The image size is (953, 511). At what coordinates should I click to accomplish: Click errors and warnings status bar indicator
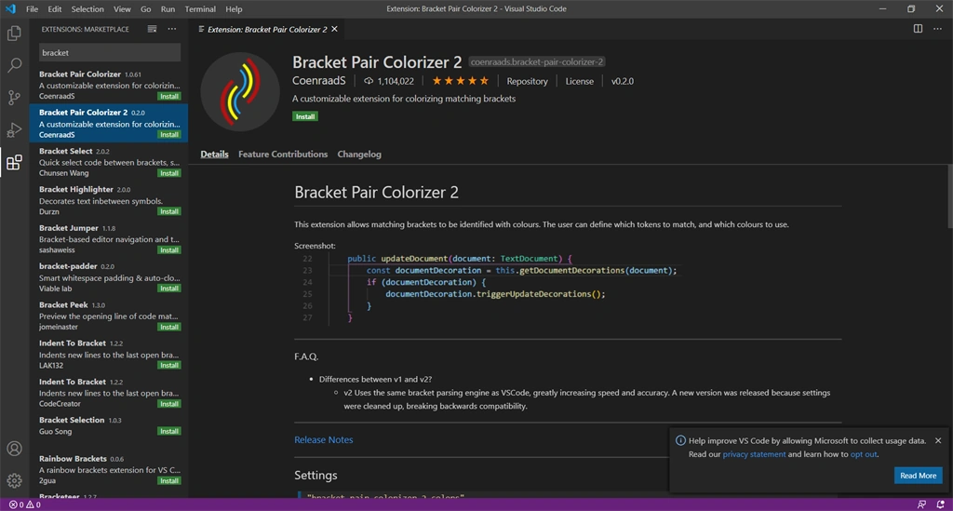coord(25,504)
